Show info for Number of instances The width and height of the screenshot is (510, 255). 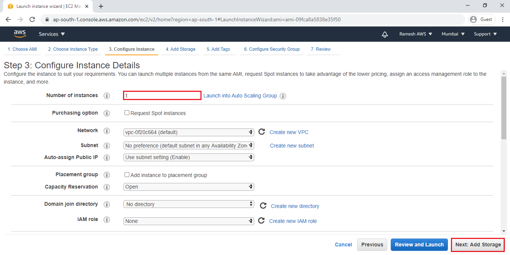tap(107, 96)
